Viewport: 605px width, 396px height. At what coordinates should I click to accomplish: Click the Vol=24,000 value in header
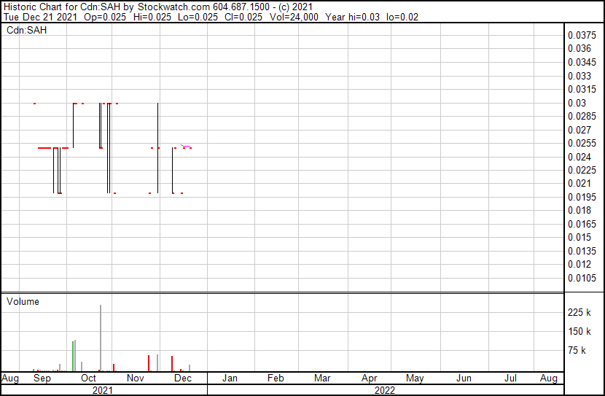294,17
